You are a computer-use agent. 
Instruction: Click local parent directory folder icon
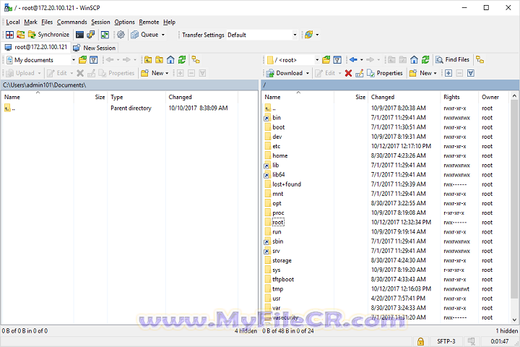(148, 60)
